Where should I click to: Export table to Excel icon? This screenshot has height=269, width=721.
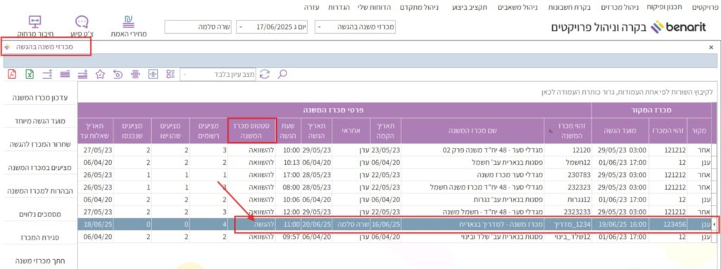(x=30, y=74)
